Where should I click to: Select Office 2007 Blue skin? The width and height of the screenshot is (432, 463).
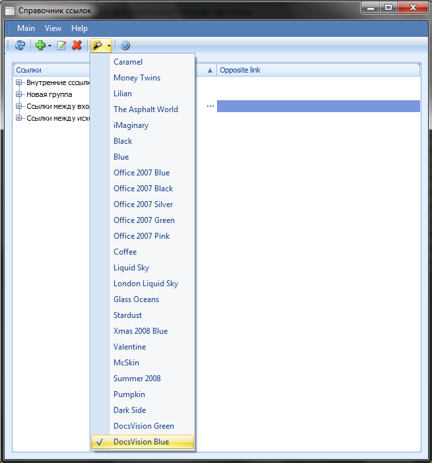pos(142,173)
